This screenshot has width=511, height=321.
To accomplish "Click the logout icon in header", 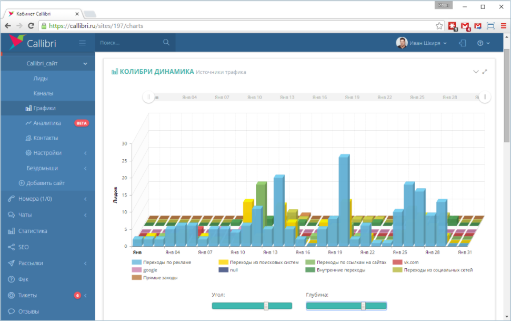I will 463,43.
